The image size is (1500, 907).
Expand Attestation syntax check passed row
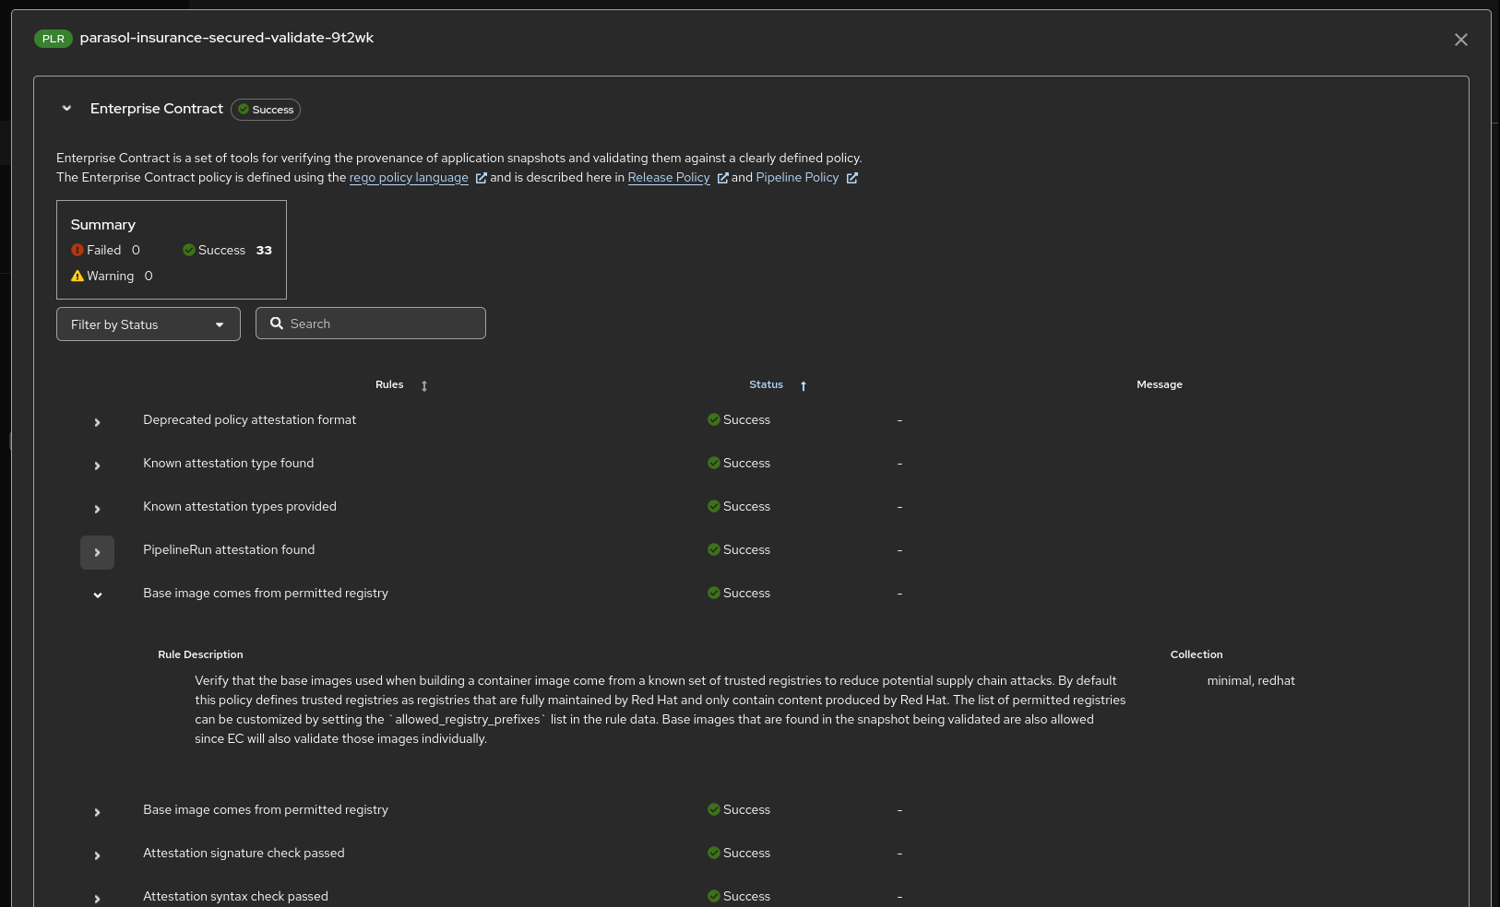click(x=97, y=898)
